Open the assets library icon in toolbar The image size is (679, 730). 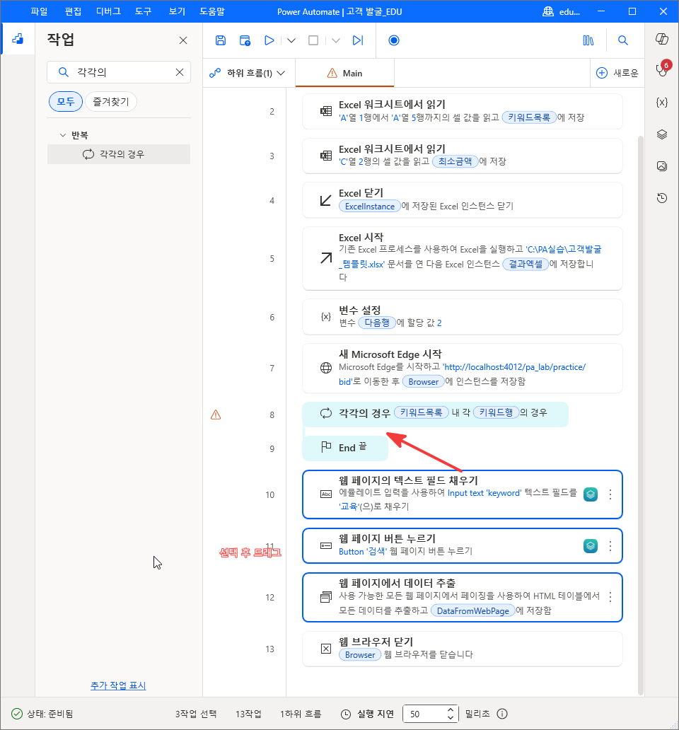click(x=588, y=40)
